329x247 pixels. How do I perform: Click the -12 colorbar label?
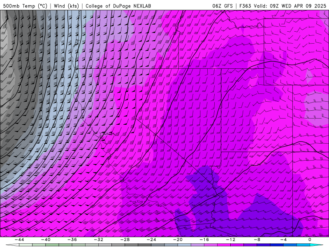coord(231,240)
